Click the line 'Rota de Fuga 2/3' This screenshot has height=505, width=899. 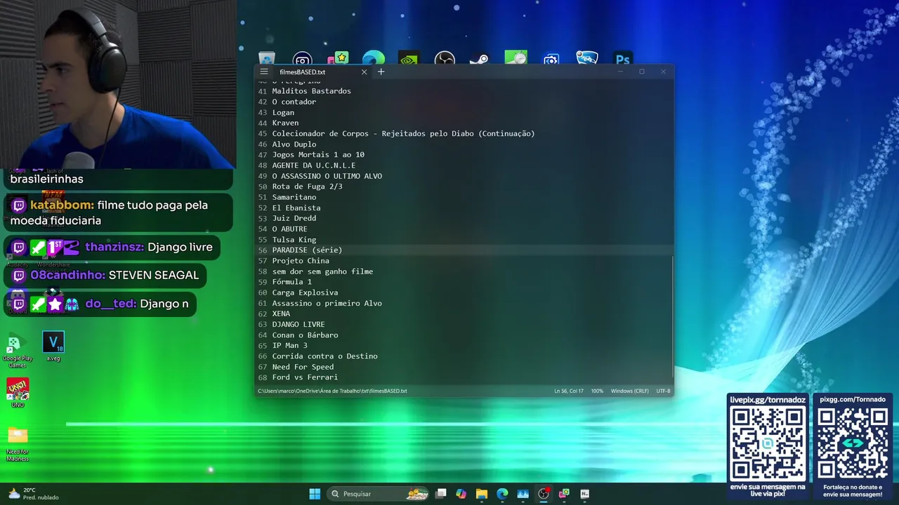click(307, 187)
